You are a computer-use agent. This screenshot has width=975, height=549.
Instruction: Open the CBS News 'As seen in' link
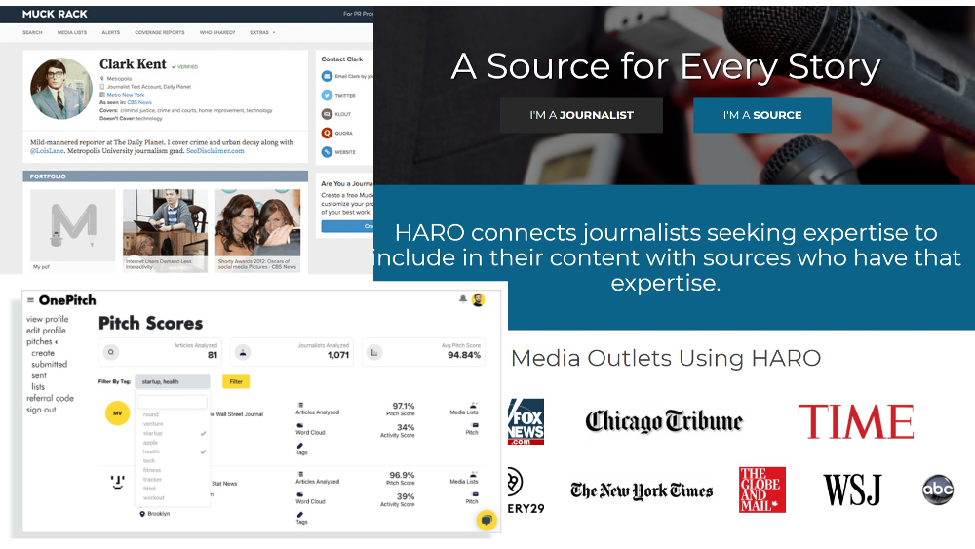click(139, 102)
